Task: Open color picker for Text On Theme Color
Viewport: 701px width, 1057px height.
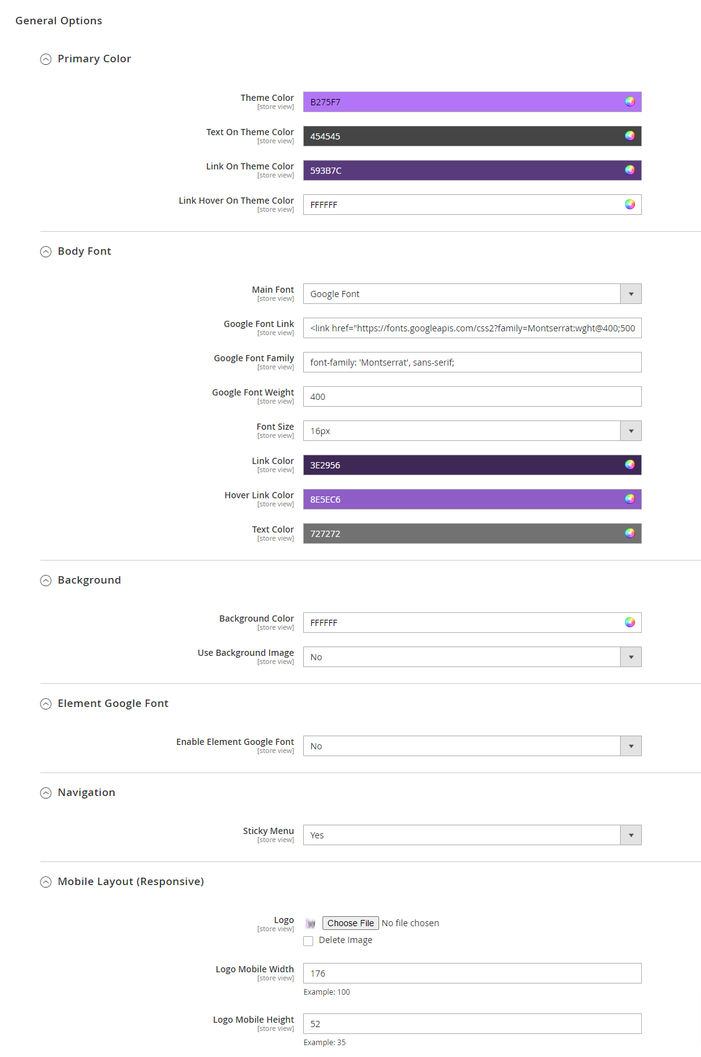Action: pos(629,136)
